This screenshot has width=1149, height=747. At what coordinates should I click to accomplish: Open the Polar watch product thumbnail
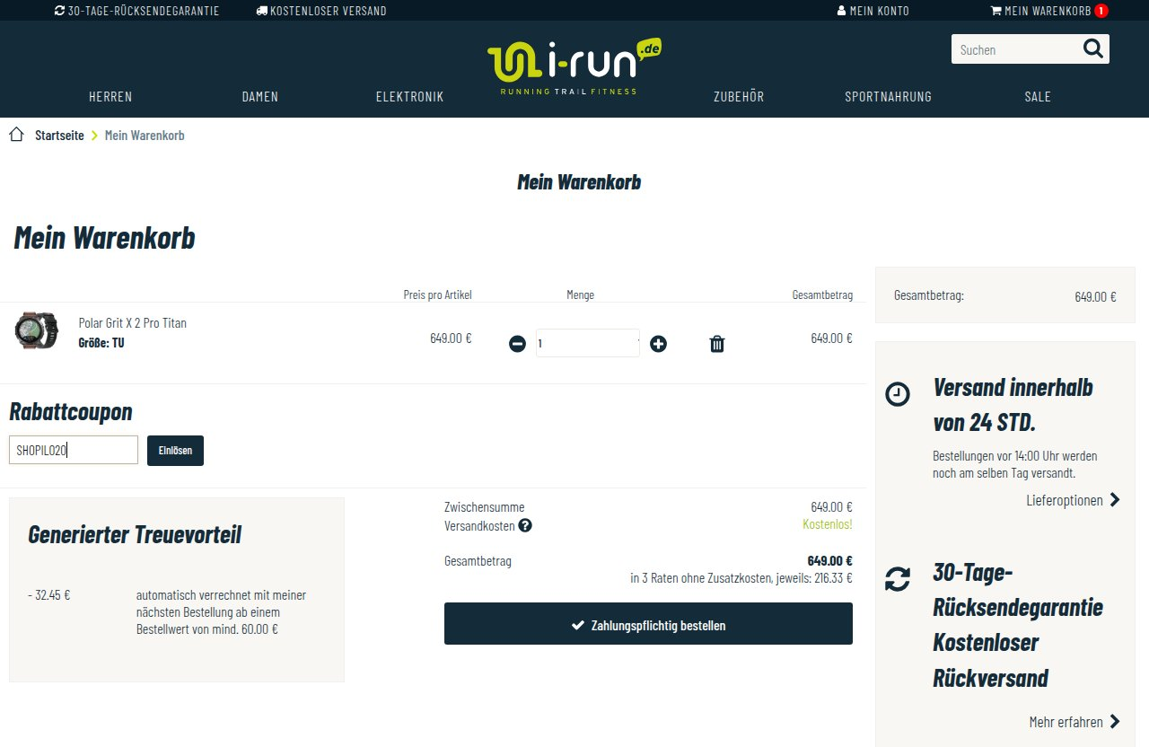(x=36, y=330)
